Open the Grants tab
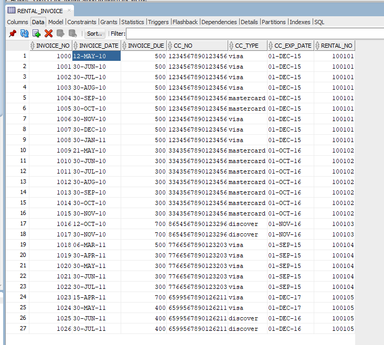This screenshot has width=384, height=345. point(109,22)
